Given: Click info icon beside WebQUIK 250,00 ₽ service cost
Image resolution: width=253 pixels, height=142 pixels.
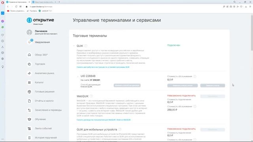Looking at the screenshot, I should tap(195, 106).
